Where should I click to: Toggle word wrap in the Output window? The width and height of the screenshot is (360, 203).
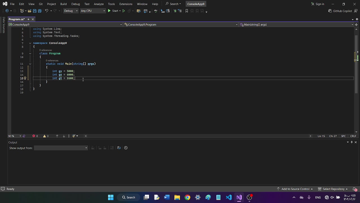pyautogui.click(x=119, y=148)
